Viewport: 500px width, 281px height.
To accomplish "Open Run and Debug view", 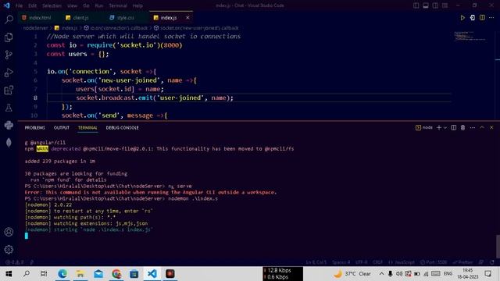I will pyautogui.click(x=9, y=73).
